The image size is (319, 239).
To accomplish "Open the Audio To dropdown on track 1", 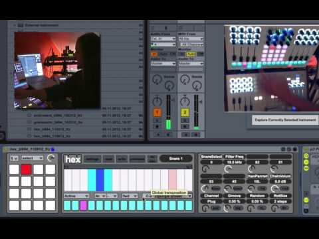I will (163, 64).
